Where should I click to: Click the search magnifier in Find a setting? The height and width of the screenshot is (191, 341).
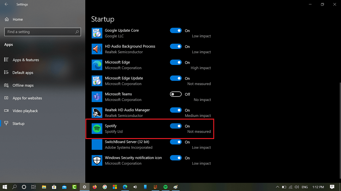[77, 32]
